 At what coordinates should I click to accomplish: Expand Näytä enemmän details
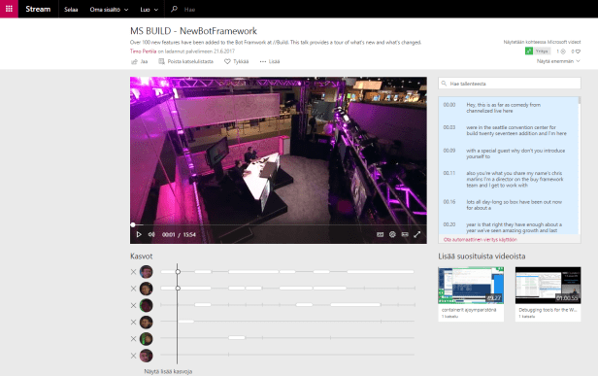tap(558, 61)
